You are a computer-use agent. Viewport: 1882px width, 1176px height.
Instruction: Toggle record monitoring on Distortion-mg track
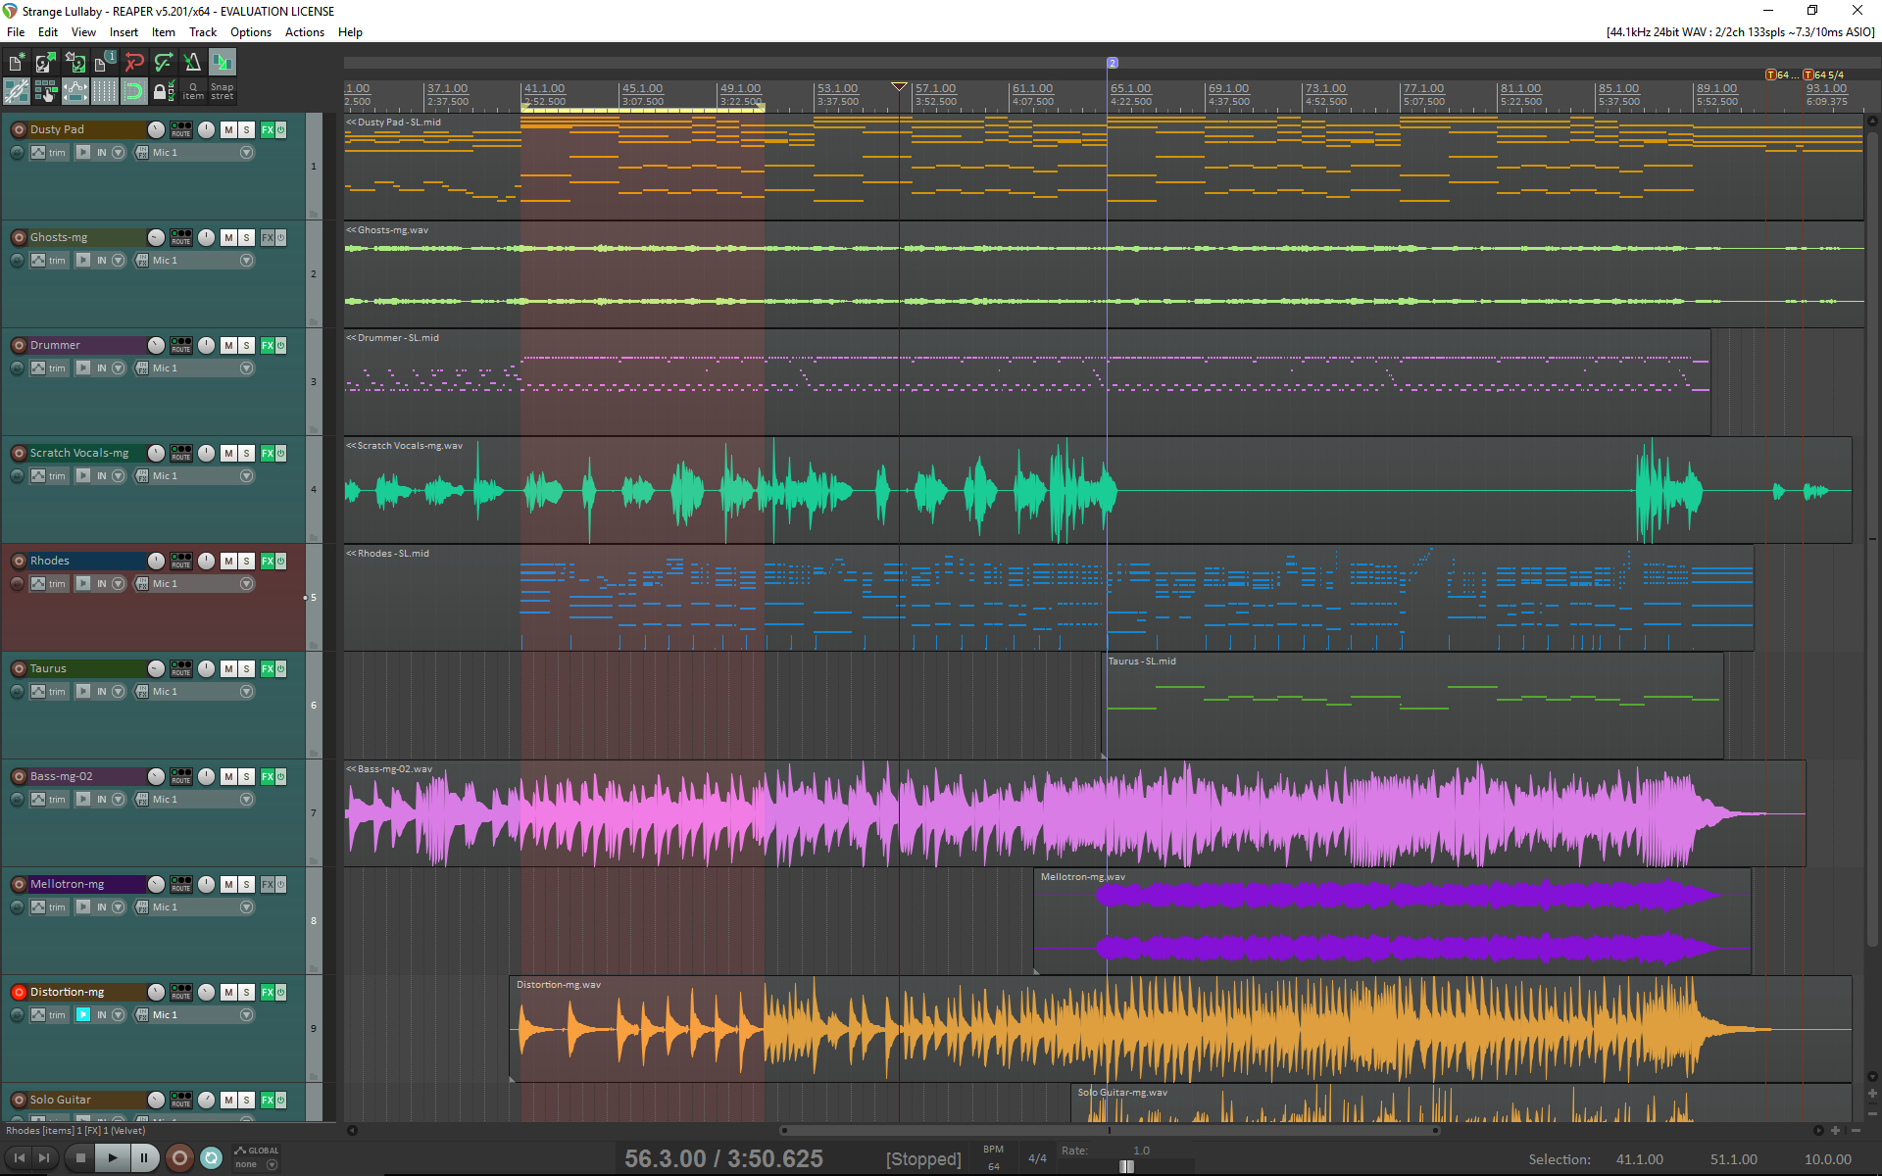click(x=83, y=1015)
